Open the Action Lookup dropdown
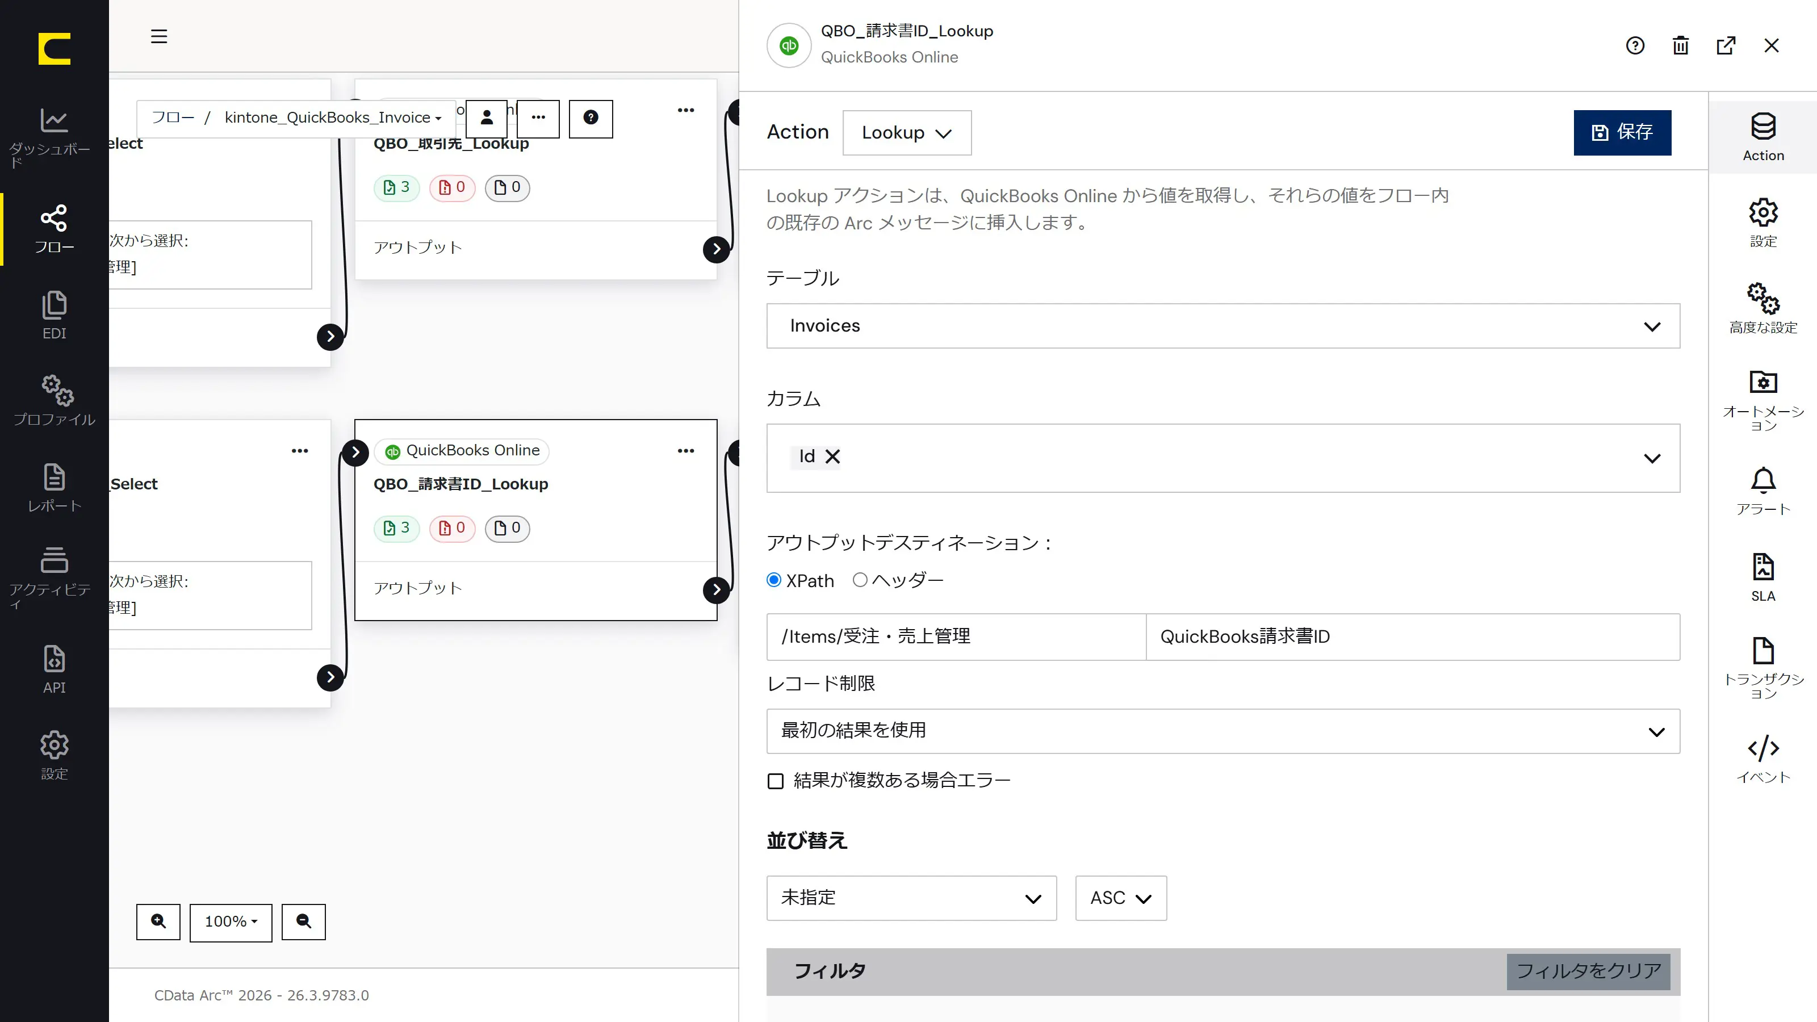This screenshot has width=1817, height=1022. pyautogui.click(x=906, y=133)
